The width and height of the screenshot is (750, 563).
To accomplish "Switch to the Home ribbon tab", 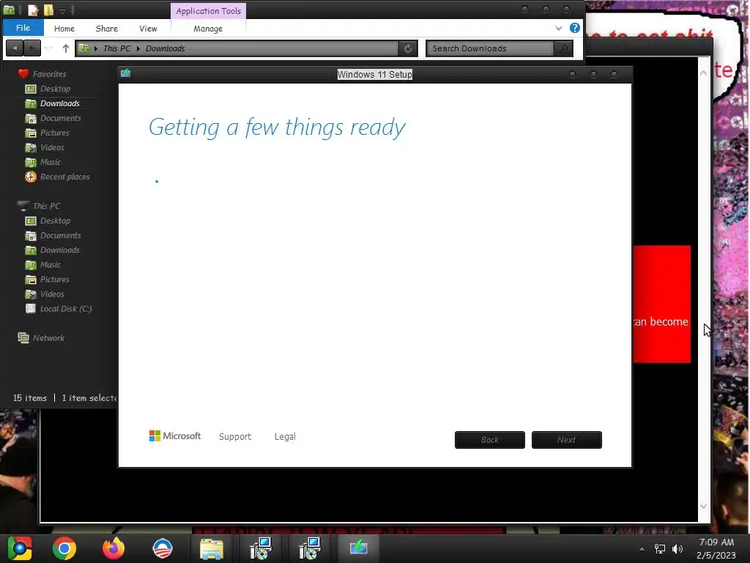I will pos(64,29).
